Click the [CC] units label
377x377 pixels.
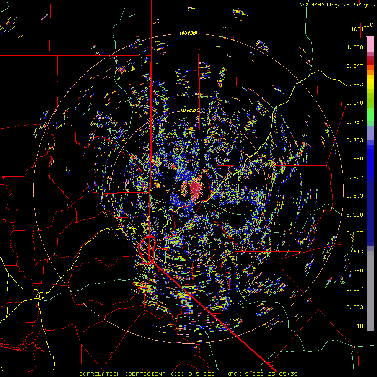(x=357, y=29)
